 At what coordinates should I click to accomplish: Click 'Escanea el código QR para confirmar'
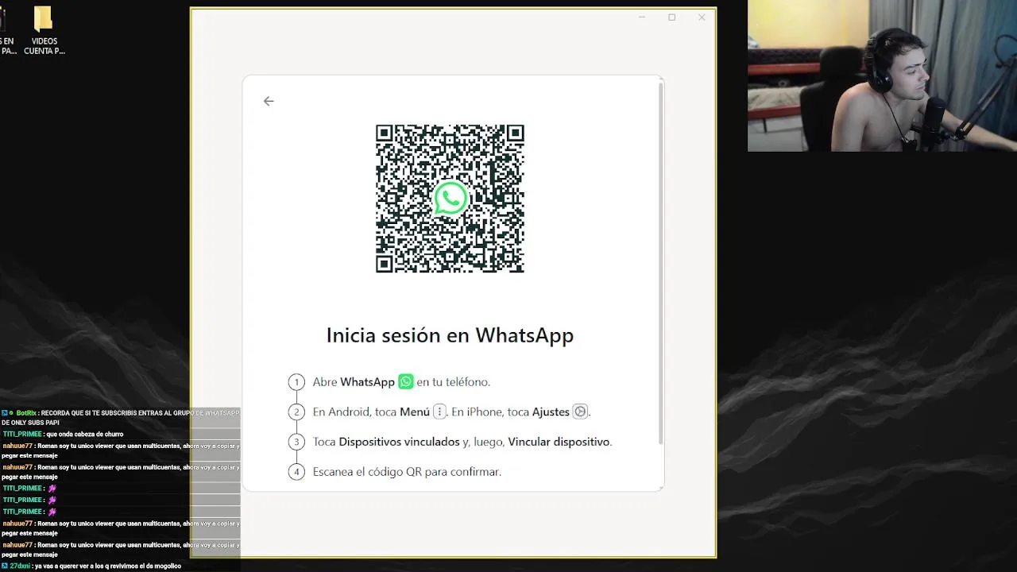[407, 472]
